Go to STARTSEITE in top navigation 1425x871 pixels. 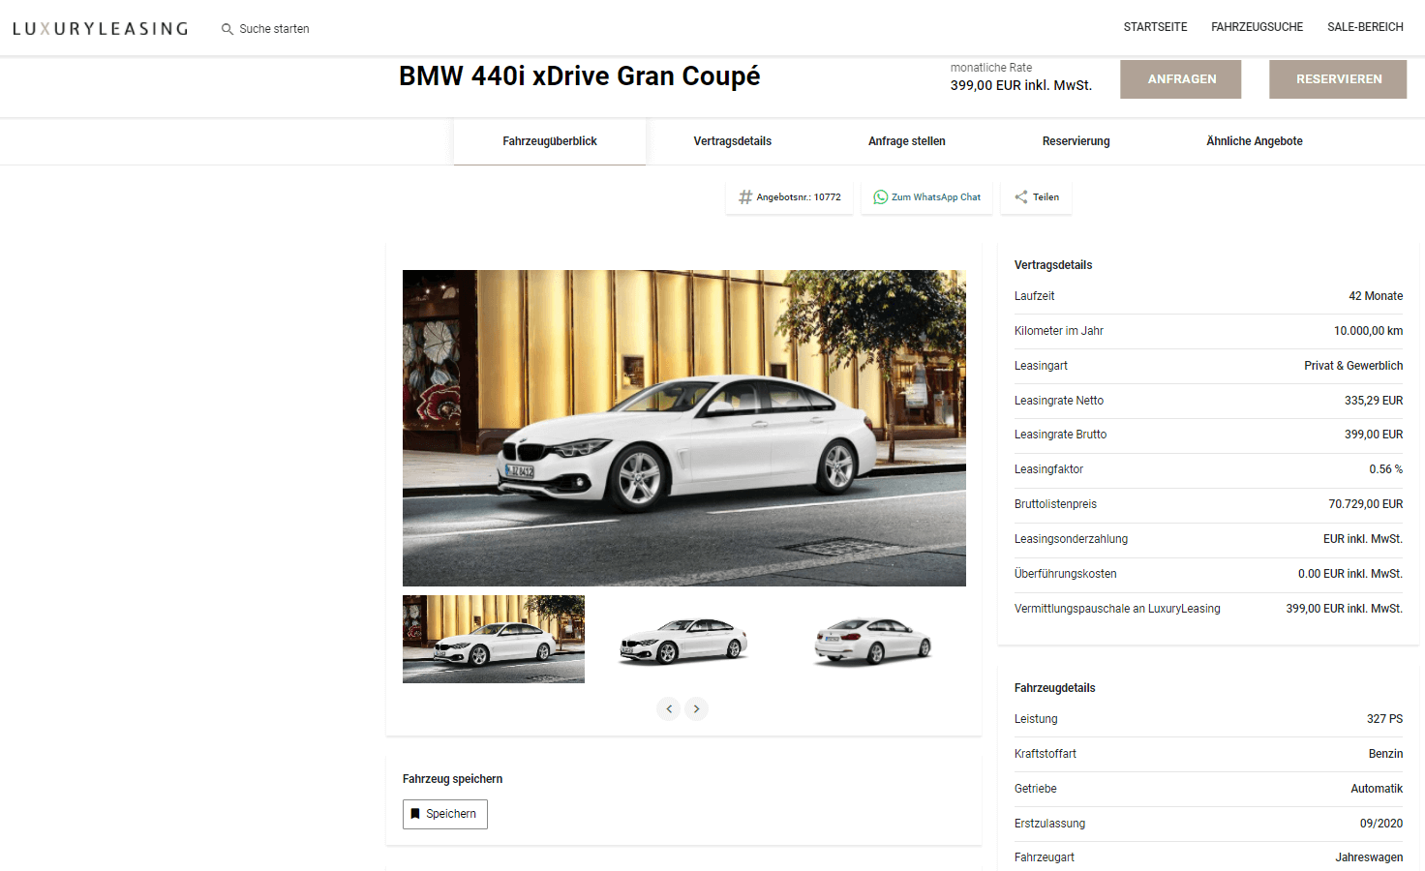pos(1155,27)
